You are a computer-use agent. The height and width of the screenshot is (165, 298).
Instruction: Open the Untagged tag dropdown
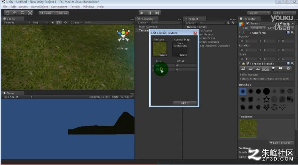click(x=258, y=28)
